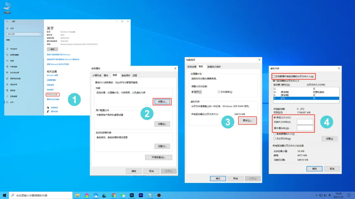Click OK in Virtual Memory dialog
The image size is (355, 199).
315,169
